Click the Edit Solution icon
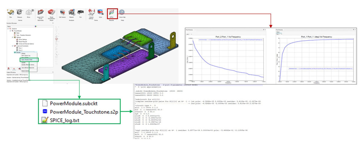Image resolution: width=362 pixels, height=142 pixels. (x=62, y=12)
